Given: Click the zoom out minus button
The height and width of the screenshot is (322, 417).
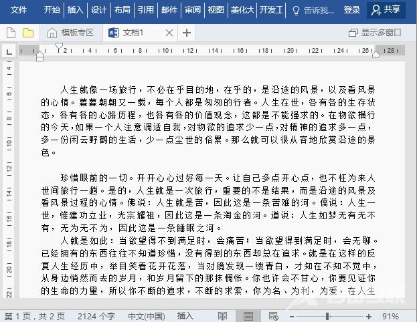Looking at the screenshot, I should click(x=291, y=316).
